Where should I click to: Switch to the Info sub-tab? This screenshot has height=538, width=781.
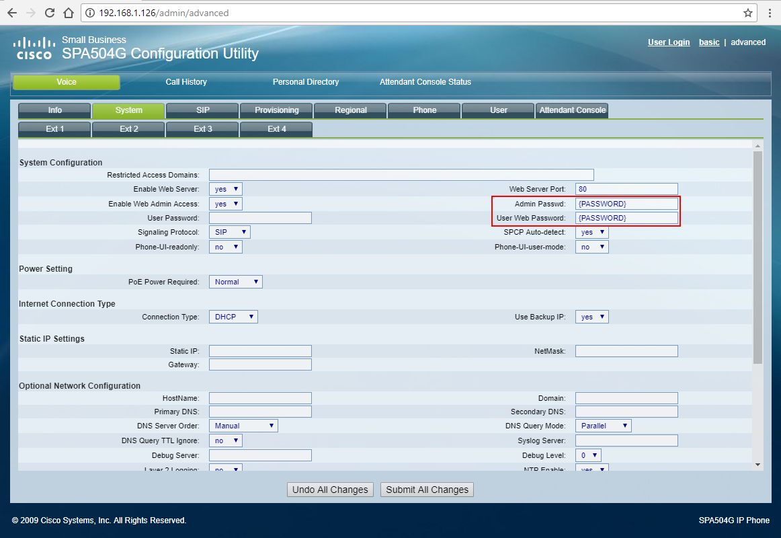55,110
